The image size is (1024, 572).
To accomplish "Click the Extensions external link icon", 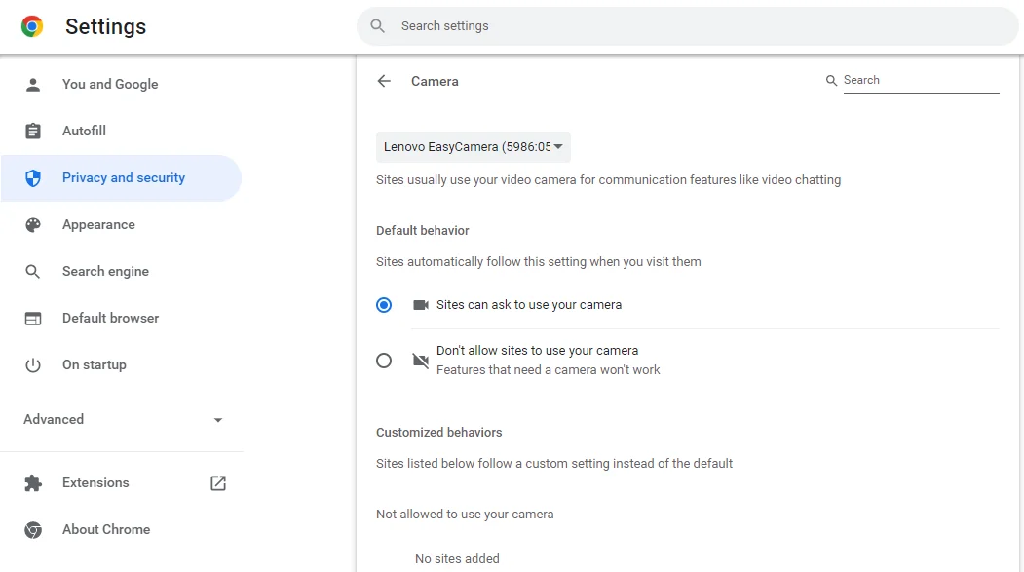I will tap(218, 483).
